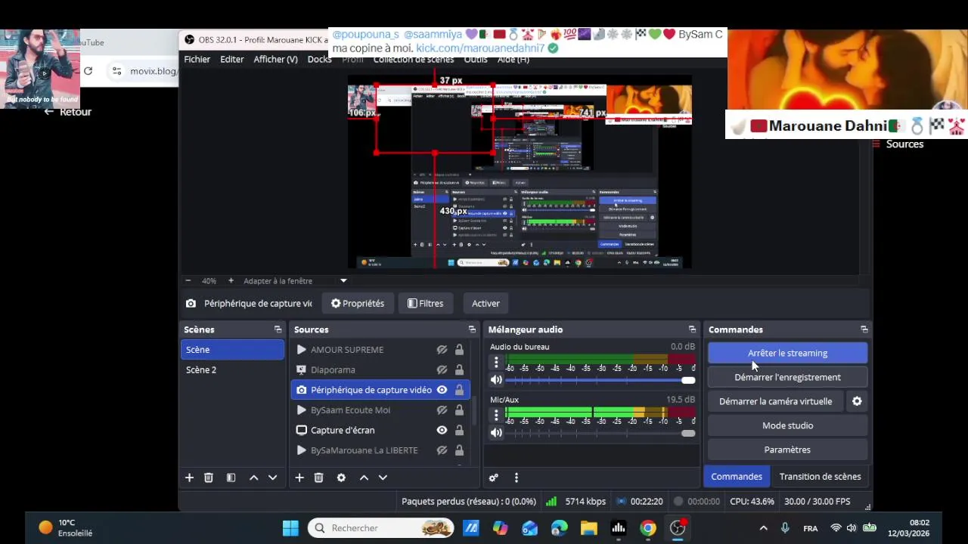Screen dimensions: 968x544
Task: Move the scene down in the Scènes toolbar
Action: 272,478
